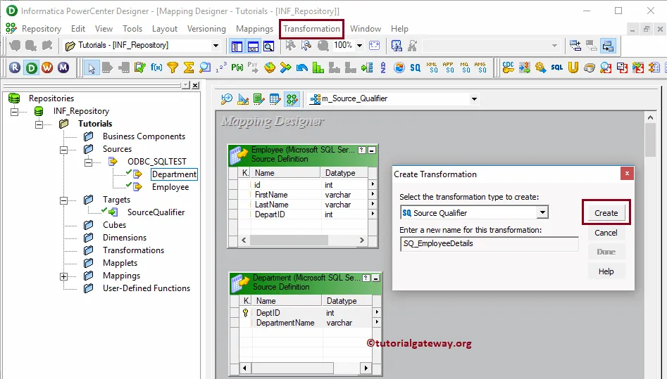This screenshot has width=667, height=379.
Task: Insert Stored Procedure P(x) transformation
Action: tap(237, 68)
